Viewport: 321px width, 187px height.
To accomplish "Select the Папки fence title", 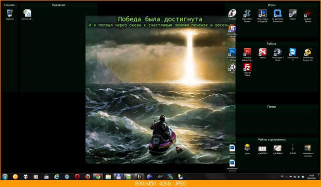I will tap(271, 107).
